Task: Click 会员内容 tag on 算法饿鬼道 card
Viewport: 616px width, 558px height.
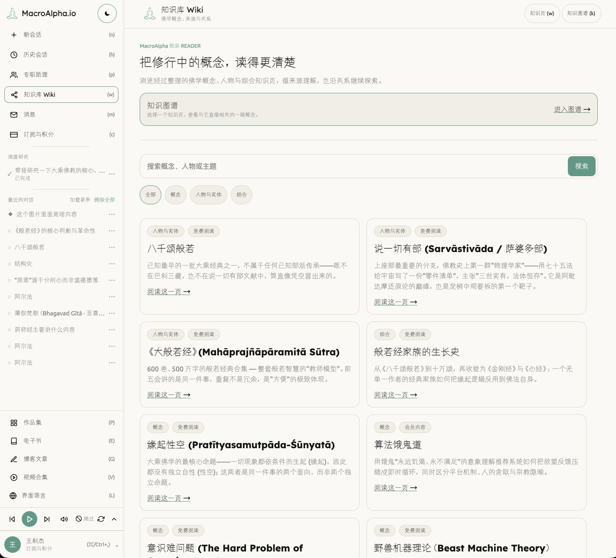Action: tap(415, 427)
